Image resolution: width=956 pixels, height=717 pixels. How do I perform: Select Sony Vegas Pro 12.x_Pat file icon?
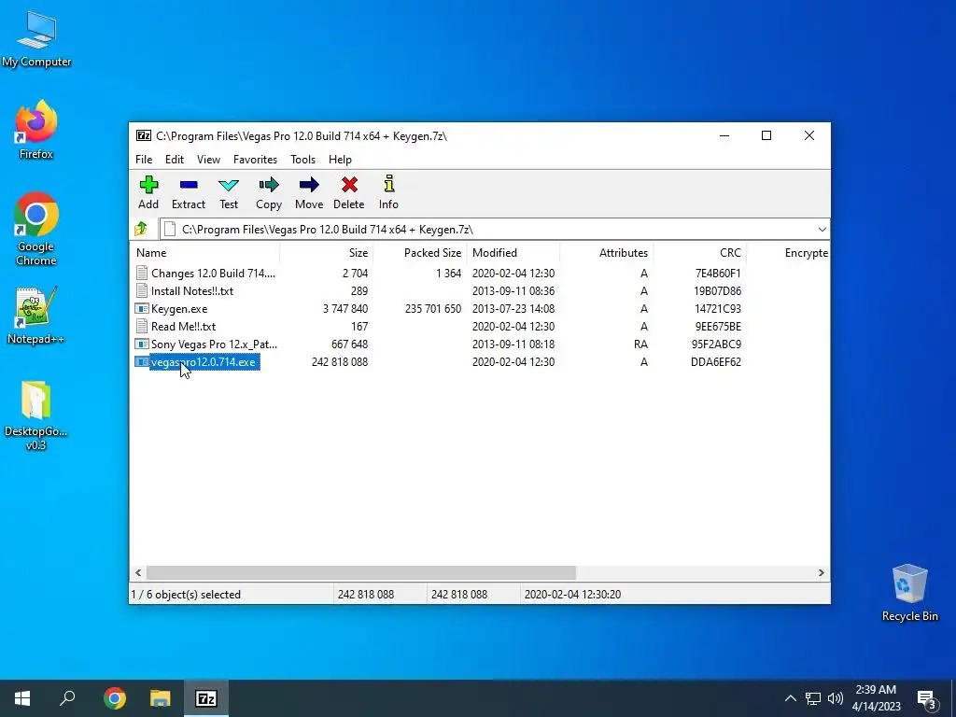tap(142, 344)
